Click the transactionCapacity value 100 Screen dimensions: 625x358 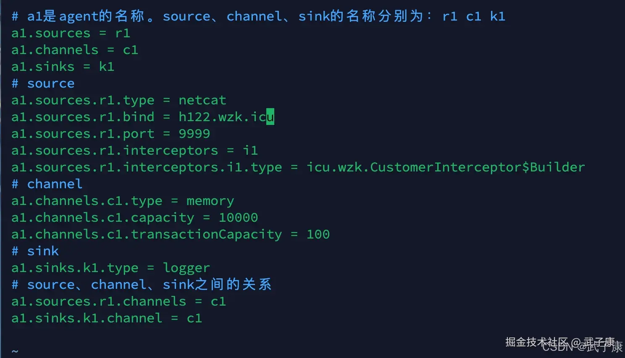pyautogui.click(x=318, y=234)
